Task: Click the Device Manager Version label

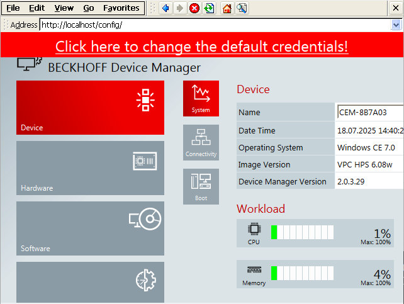Action: point(283,182)
